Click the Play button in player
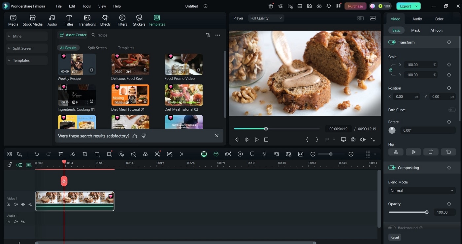 256,140
